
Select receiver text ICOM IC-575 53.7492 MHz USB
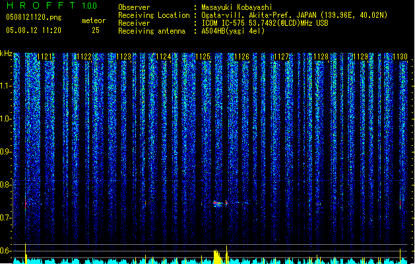pos(265,23)
